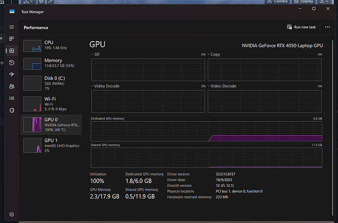The height and width of the screenshot is (223, 338).
Task: Select the Memory performance entry
Action: pyautogui.click(x=51, y=63)
